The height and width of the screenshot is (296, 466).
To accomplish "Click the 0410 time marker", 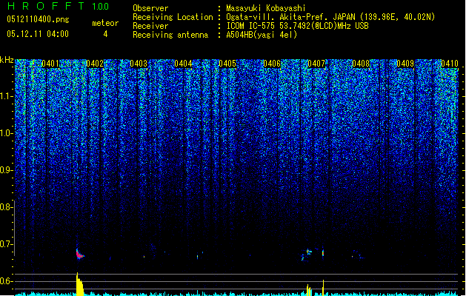I will [x=450, y=64].
